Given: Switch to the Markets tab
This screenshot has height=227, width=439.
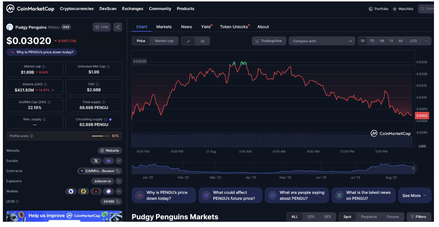Looking at the screenshot, I should click(x=164, y=27).
